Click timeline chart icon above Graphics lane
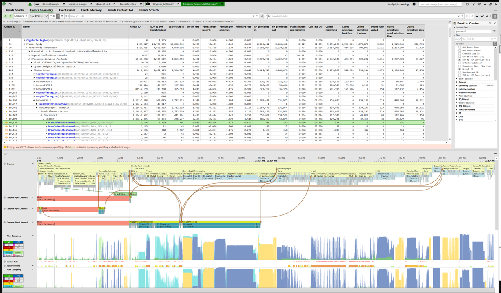This screenshot has height=293, width=501. pyautogui.click(x=6, y=154)
